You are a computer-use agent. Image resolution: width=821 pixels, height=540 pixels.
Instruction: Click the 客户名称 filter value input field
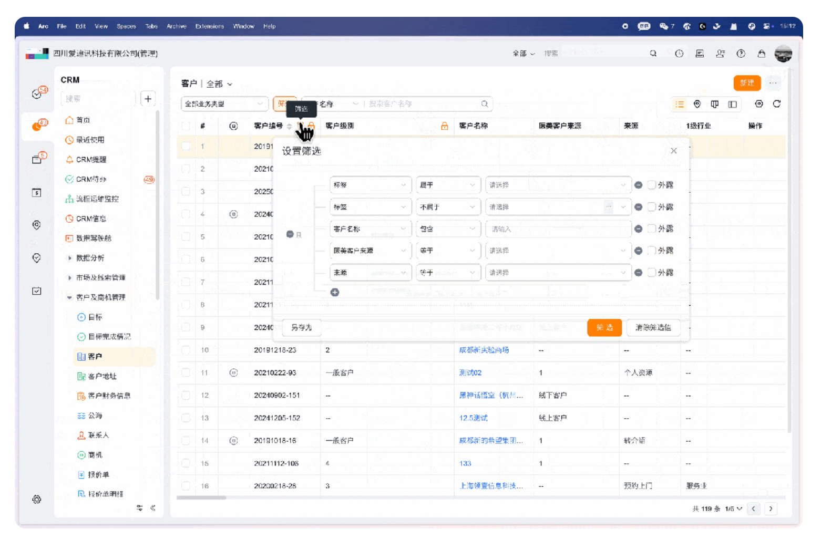(x=557, y=229)
